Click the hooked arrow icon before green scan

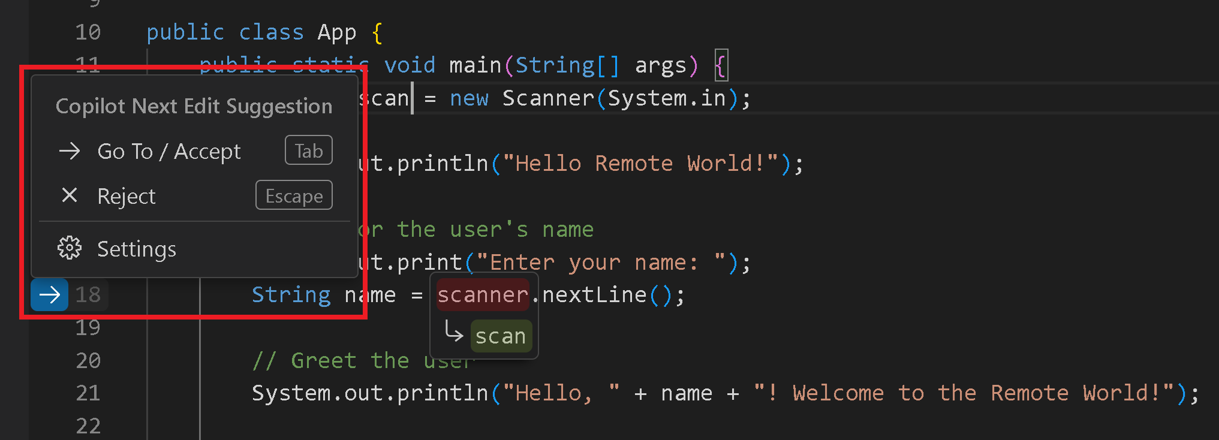(453, 331)
